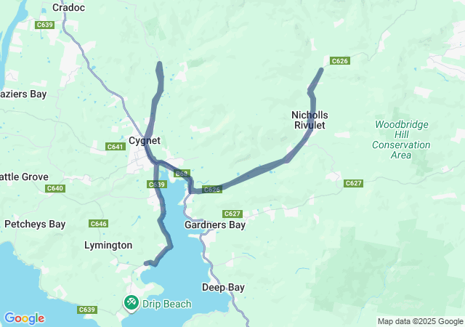Click the Google logo
The width and height of the screenshot is (465, 327).
(x=25, y=318)
